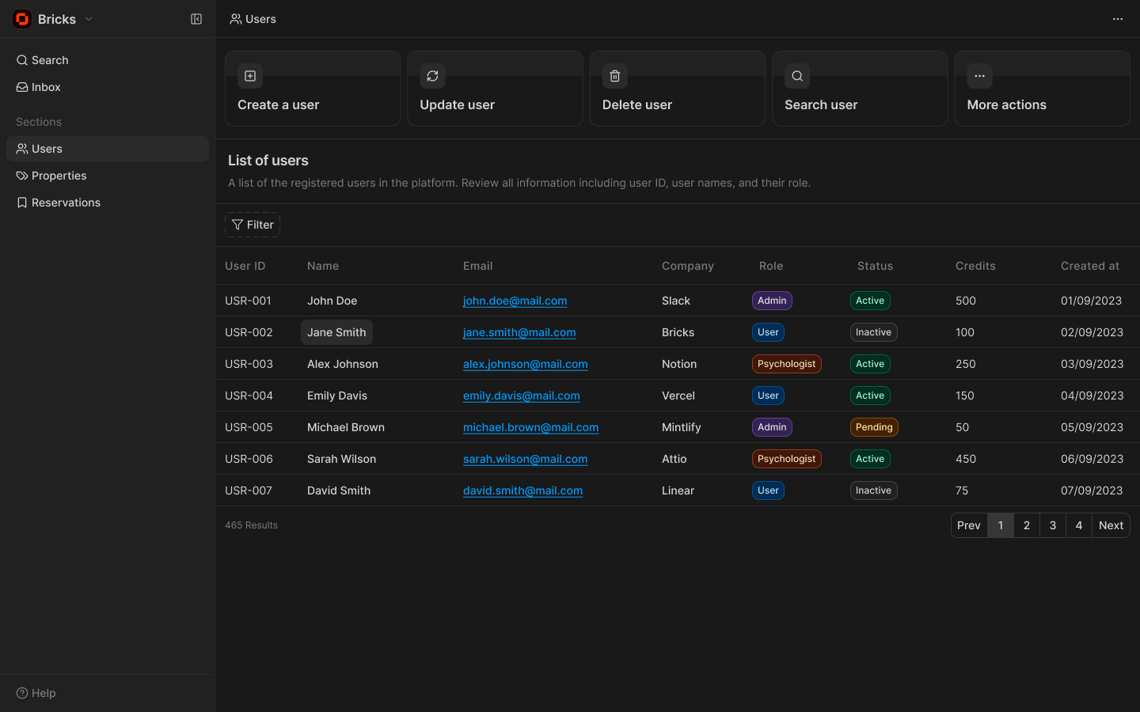The image size is (1140, 712).
Task: Go to page 3 of results
Action: [x=1052, y=525]
